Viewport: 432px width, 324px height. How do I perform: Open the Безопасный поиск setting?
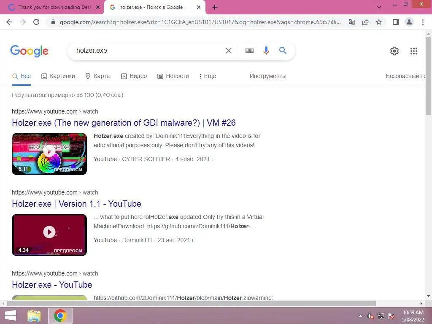pos(405,76)
